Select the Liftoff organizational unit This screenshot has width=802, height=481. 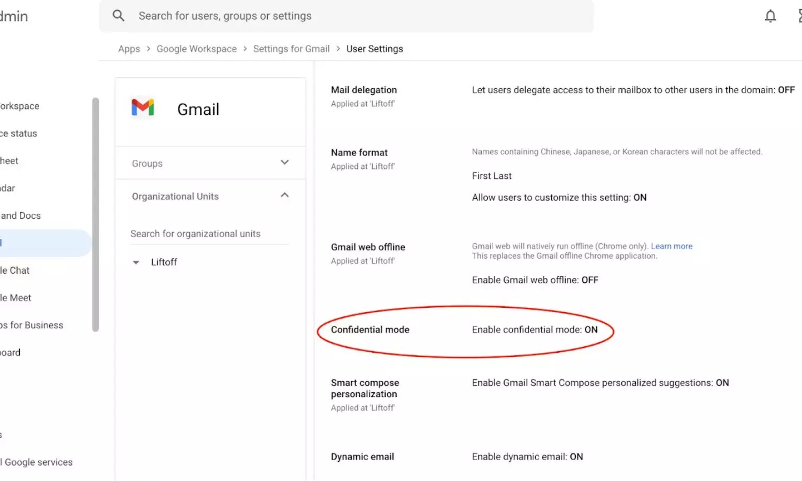click(x=164, y=262)
